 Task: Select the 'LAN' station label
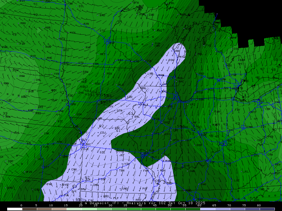coord(223,79)
